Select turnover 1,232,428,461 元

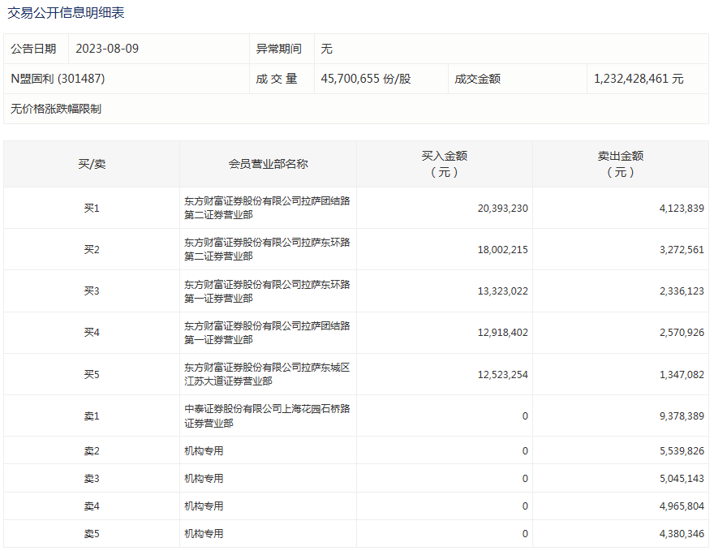(x=639, y=79)
